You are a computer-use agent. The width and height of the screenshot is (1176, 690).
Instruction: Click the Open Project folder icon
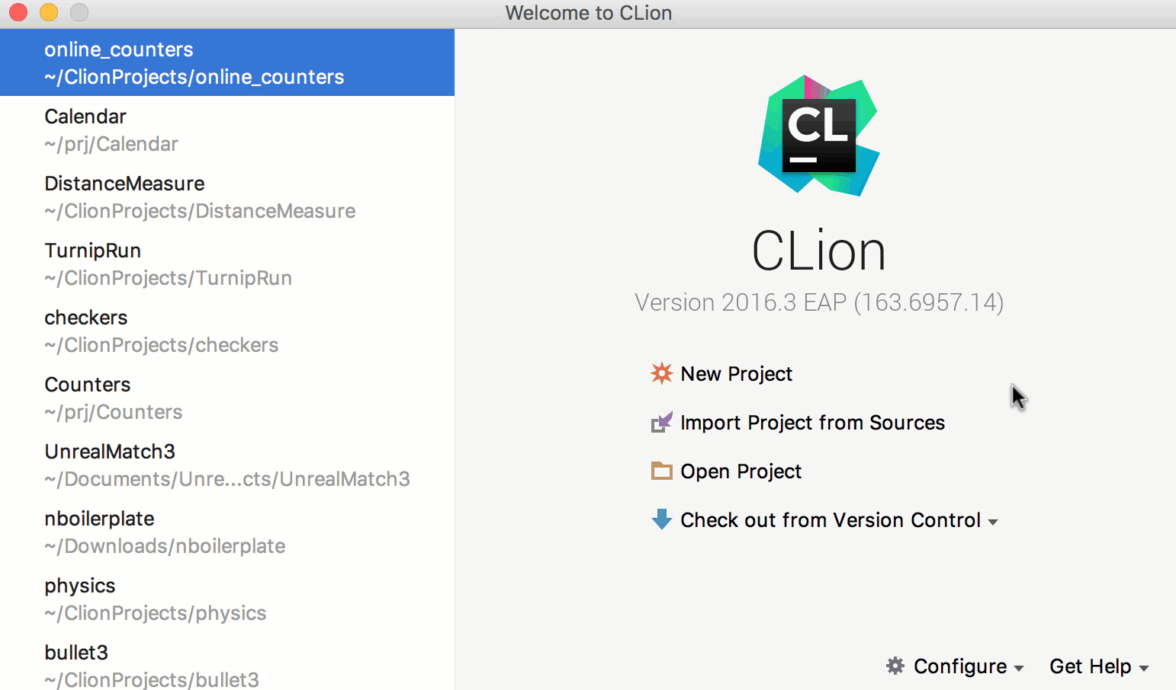pyautogui.click(x=661, y=471)
